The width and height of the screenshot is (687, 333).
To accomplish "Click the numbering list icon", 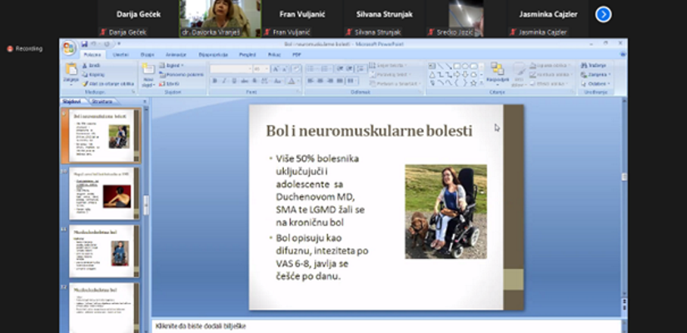I will (x=326, y=69).
